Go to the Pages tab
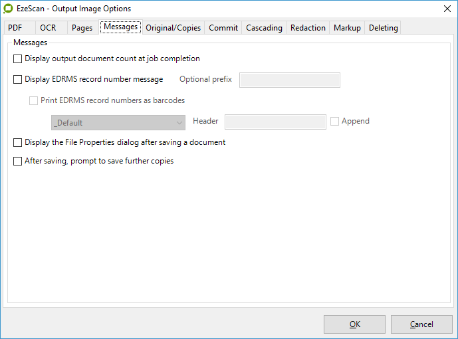Screen dimensions: 458x339 pos(82,28)
